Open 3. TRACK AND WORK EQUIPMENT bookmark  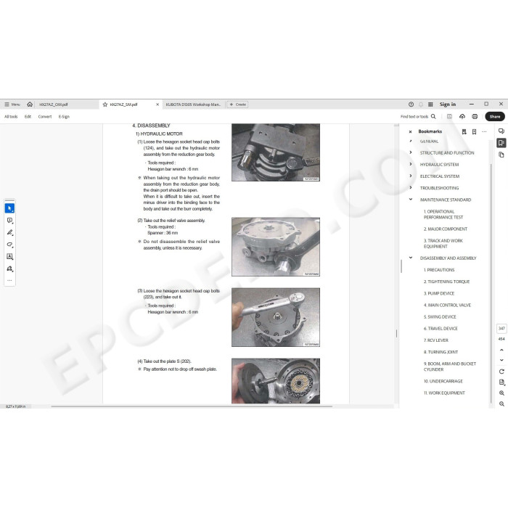pyautogui.click(x=443, y=244)
